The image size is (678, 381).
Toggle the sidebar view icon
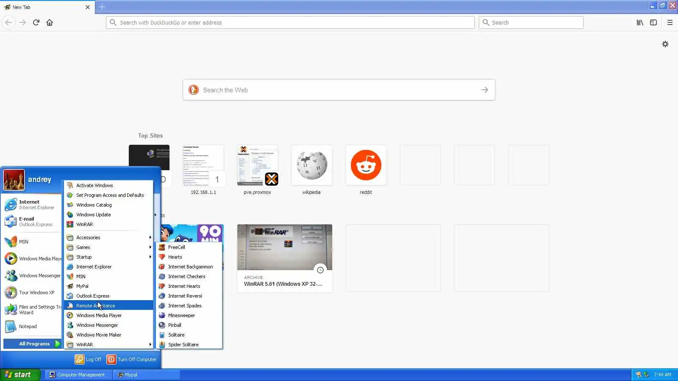(x=653, y=22)
